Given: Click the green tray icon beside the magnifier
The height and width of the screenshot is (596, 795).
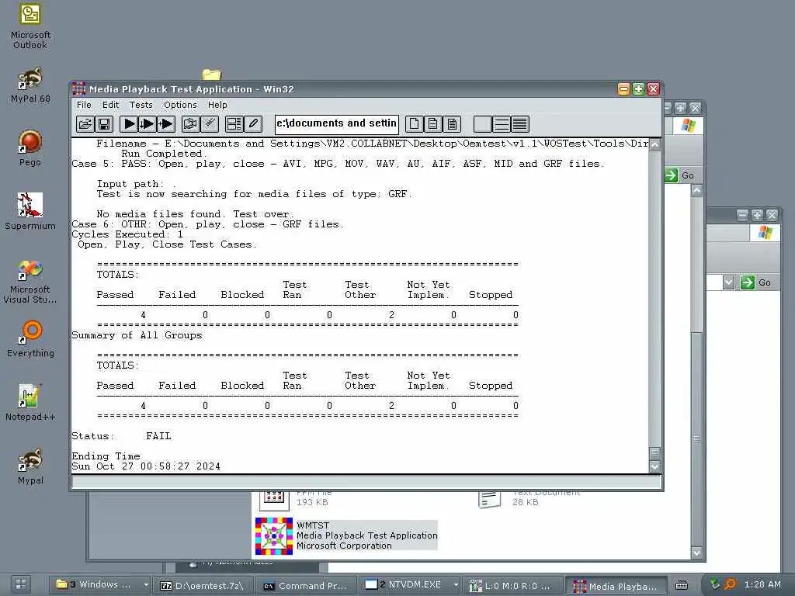Looking at the screenshot, I should click(715, 584).
